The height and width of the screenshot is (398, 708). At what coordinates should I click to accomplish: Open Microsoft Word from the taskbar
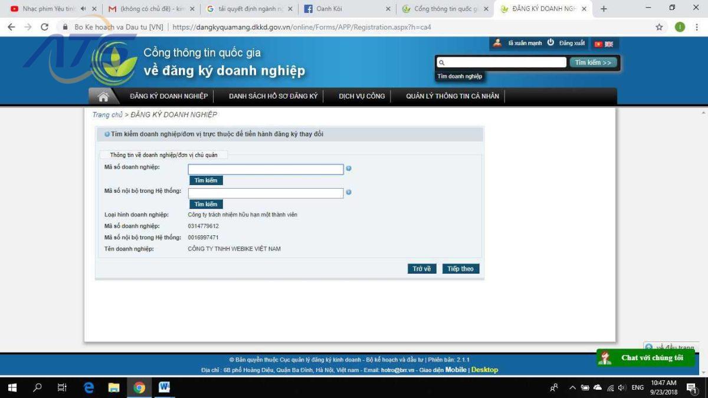coord(164,387)
